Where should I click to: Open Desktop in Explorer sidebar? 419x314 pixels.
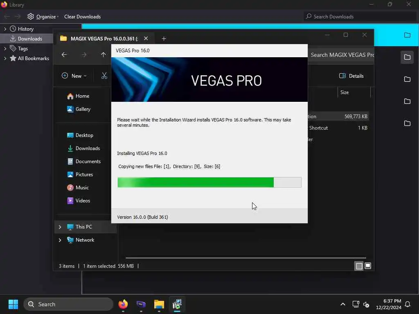pyautogui.click(x=80, y=135)
